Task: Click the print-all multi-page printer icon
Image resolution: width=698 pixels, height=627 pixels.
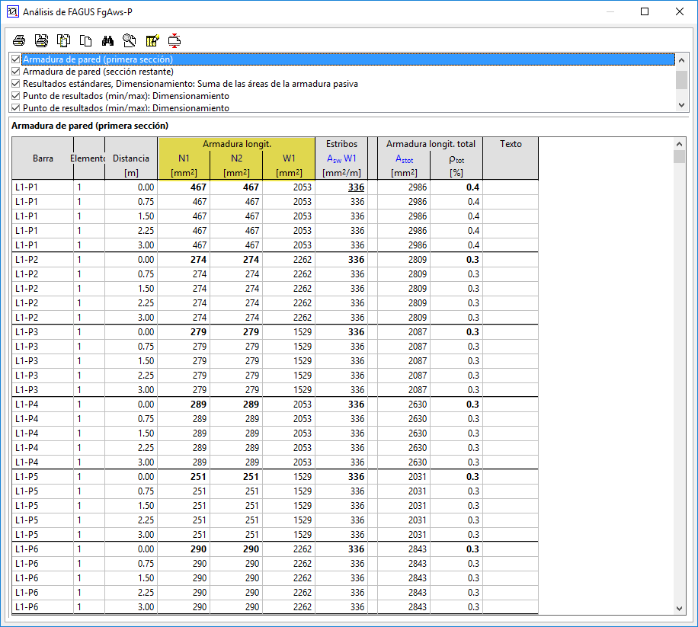Action: click(x=41, y=40)
